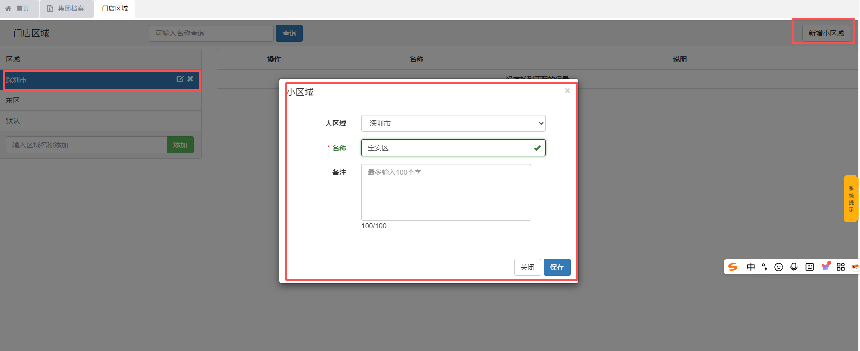Screen dimensions: 860x351
Task: Open the IME toolbox grid icon
Action: 841,267
